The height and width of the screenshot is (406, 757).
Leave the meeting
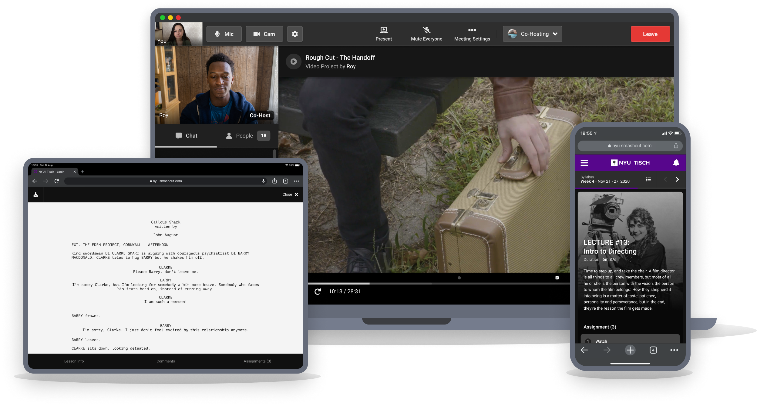[650, 34]
